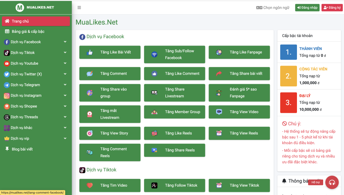Click the Threads icon in sidebar
The height and width of the screenshot is (195, 344).
[x=7, y=117]
